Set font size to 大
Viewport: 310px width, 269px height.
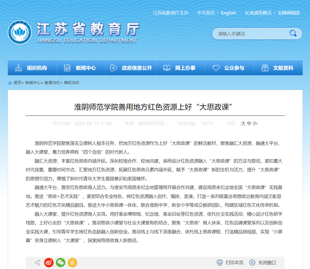click(x=243, y=124)
